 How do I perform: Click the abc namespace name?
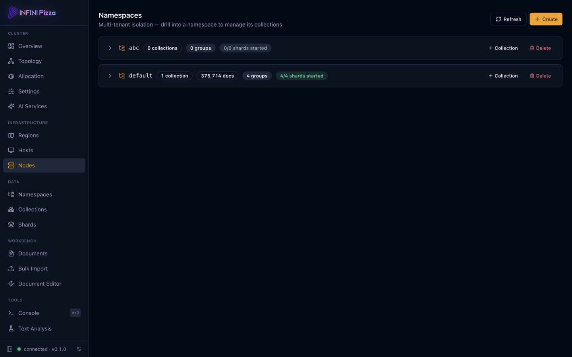(134, 48)
